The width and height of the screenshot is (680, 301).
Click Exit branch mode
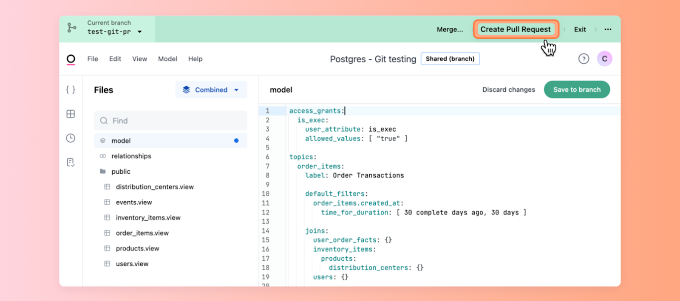[x=580, y=29]
